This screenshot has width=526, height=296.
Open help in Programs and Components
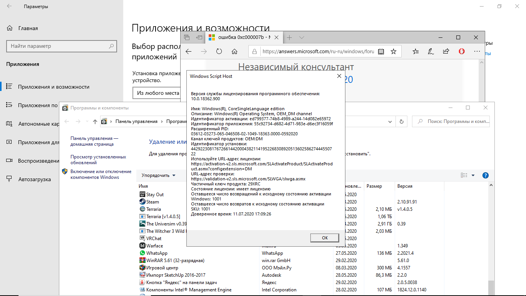pos(485,175)
